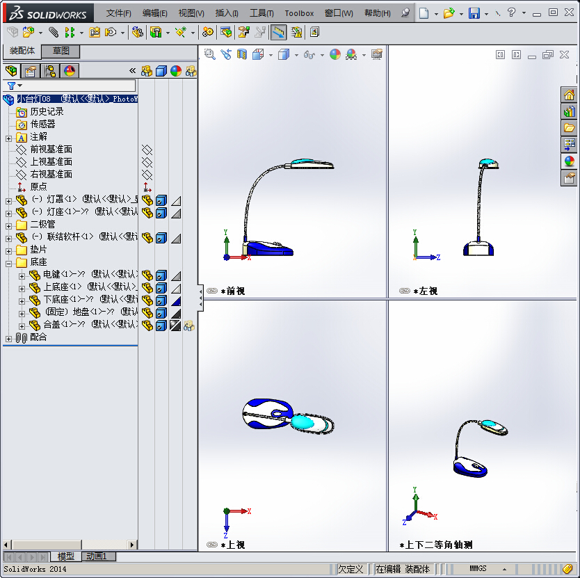This screenshot has height=578, width=580.
Task: Toggle hide/show icon for 联结软杆<1> row
Action: [147, 238]
